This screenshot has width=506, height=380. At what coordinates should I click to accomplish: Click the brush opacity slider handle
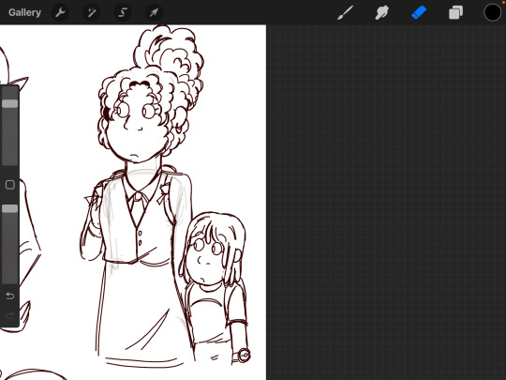pos(10,208)
